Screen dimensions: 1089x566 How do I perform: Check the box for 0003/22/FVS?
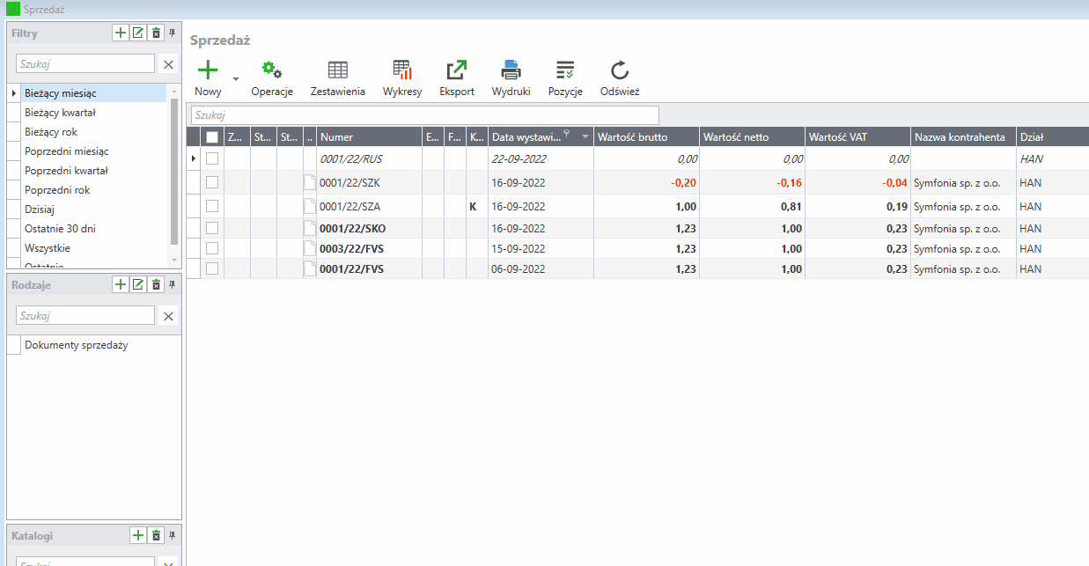point(211,249)
